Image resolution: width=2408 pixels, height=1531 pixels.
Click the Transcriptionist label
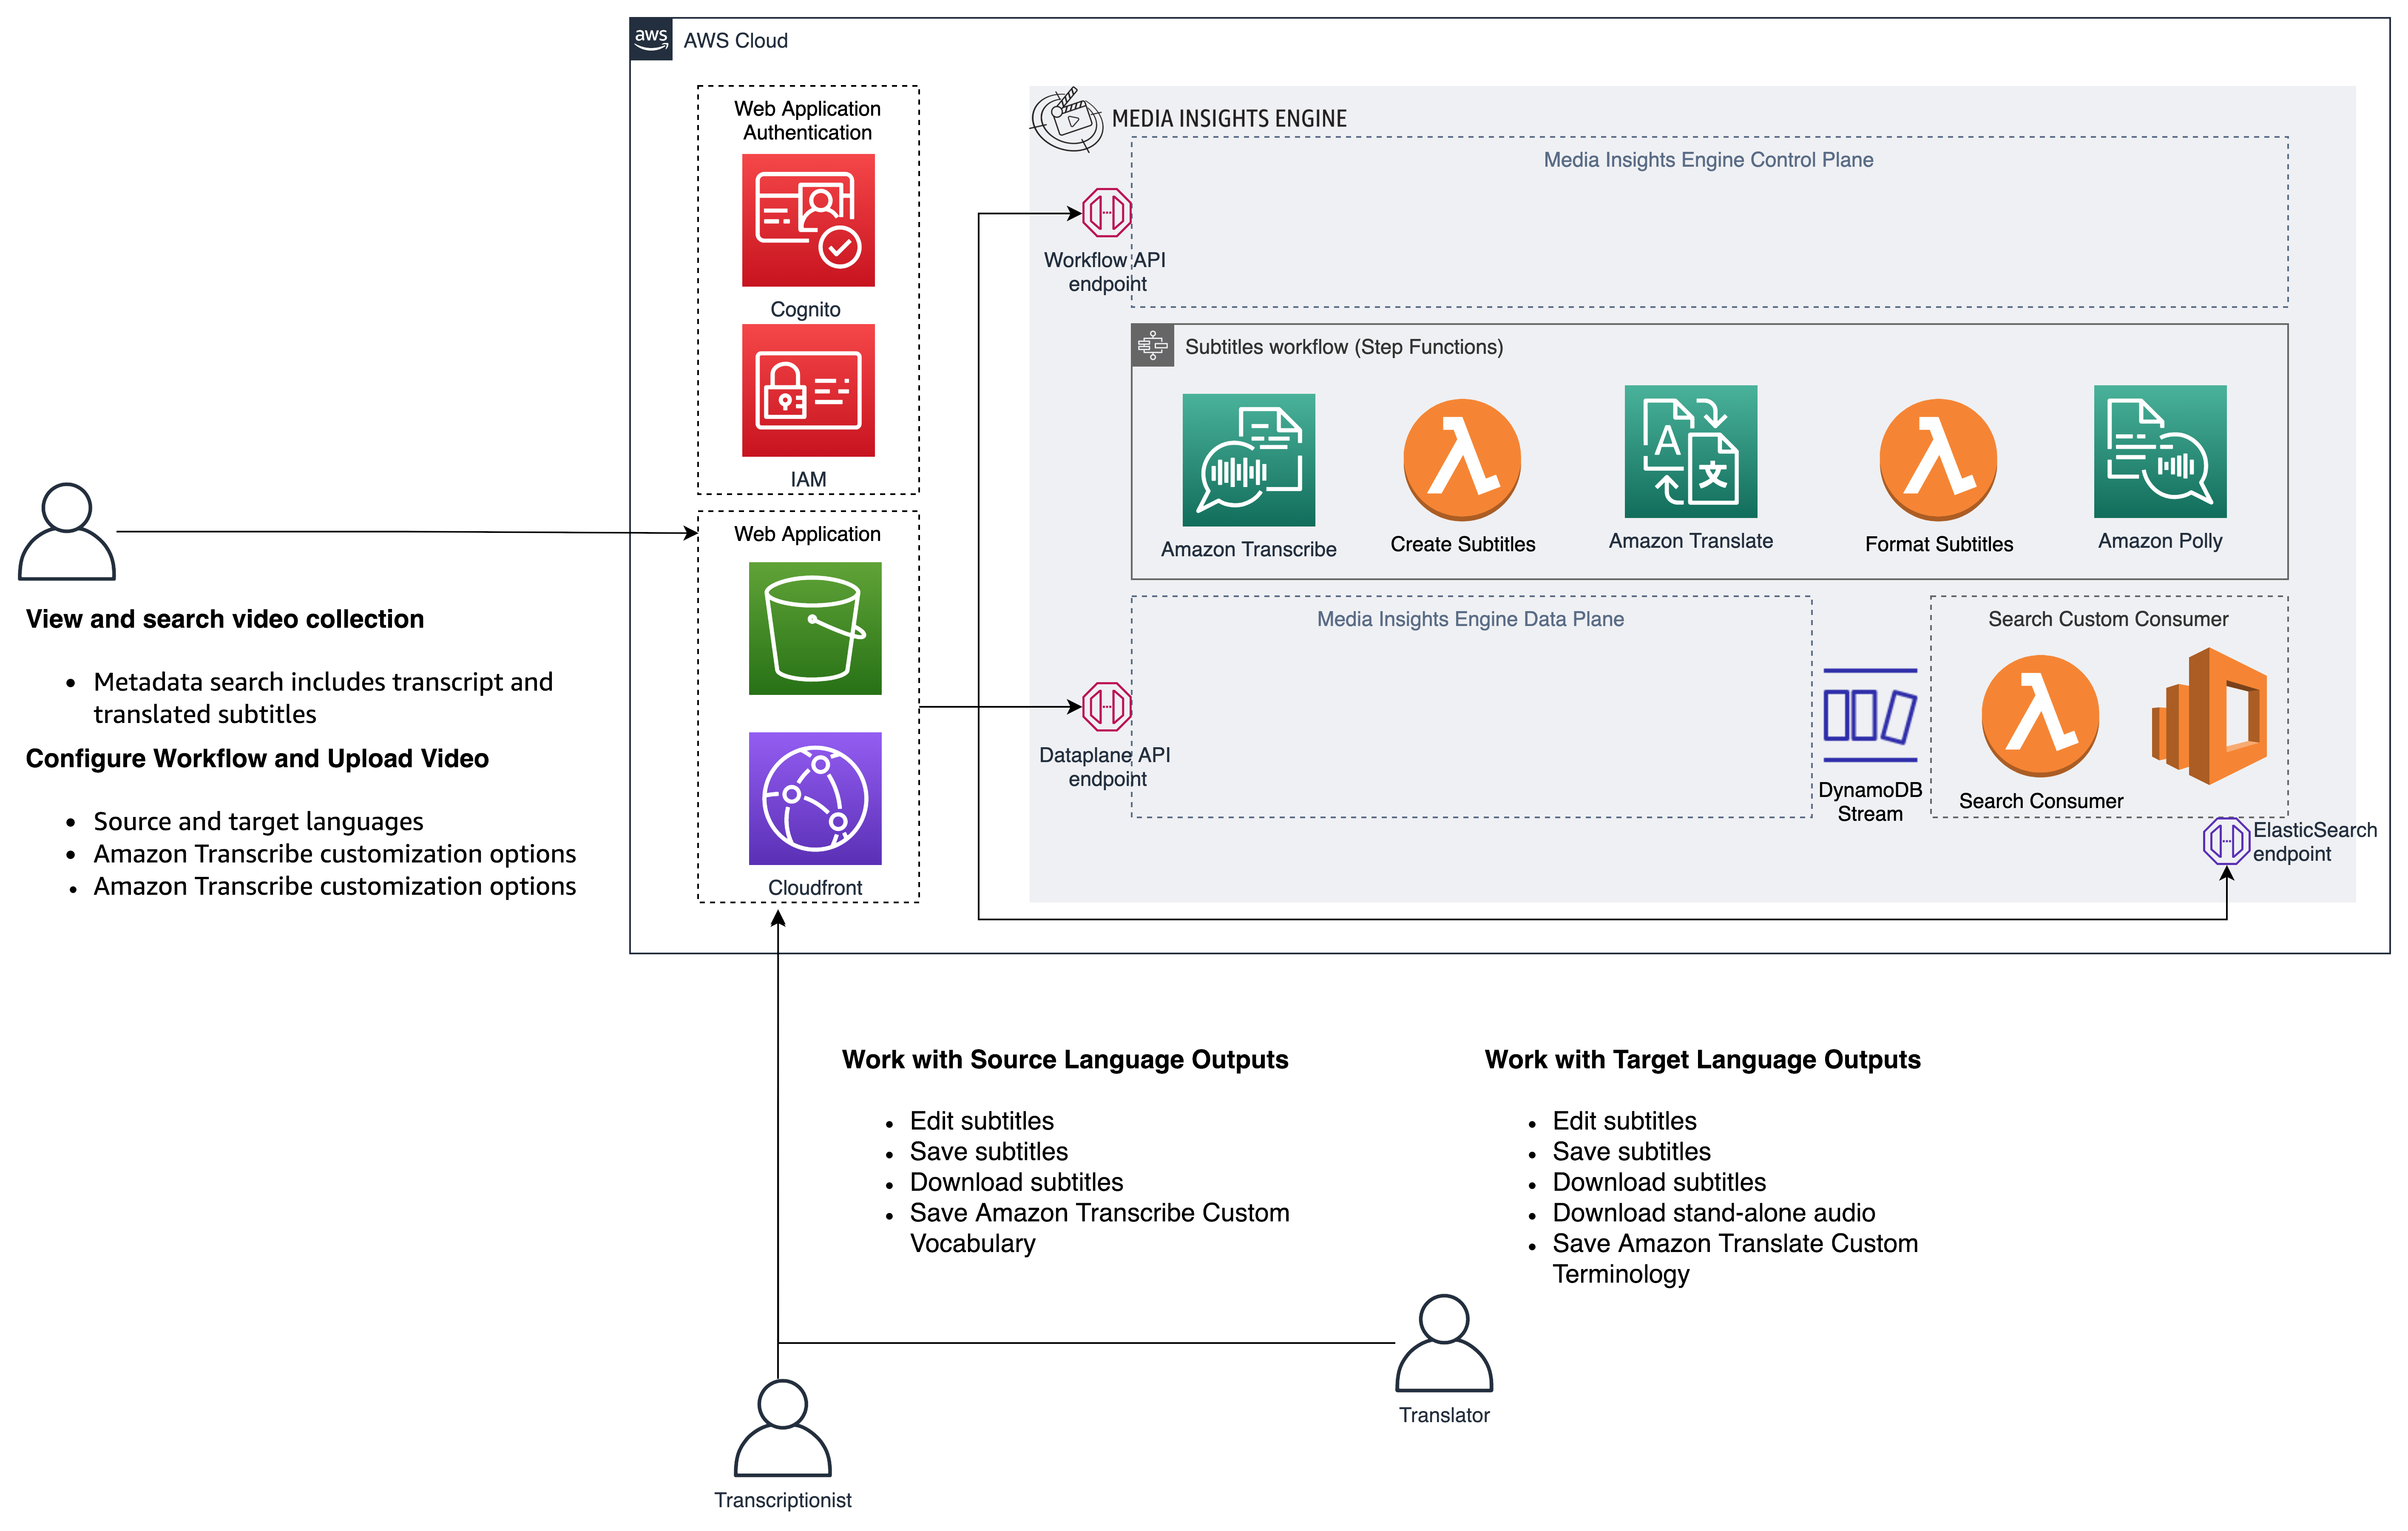point(783,1500)
